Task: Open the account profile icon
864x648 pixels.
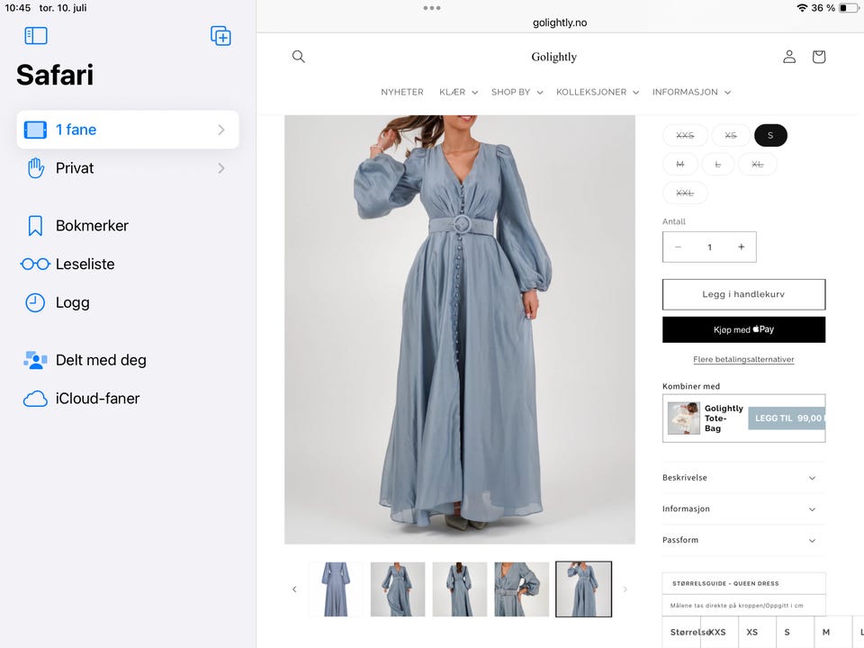Action: [789, 56]
